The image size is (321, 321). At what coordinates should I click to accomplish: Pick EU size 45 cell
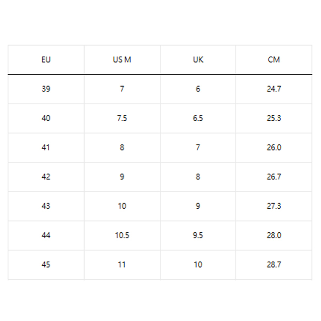pyautogui.click(x=46, y=265)
